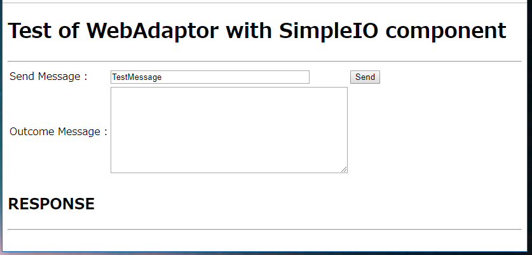Select the "Outcome Message :" label
This screenshot has width=532, height=255.
tap(58, 131)
